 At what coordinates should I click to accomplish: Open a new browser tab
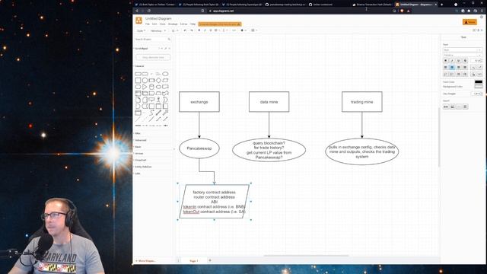(x=442, y=5)
